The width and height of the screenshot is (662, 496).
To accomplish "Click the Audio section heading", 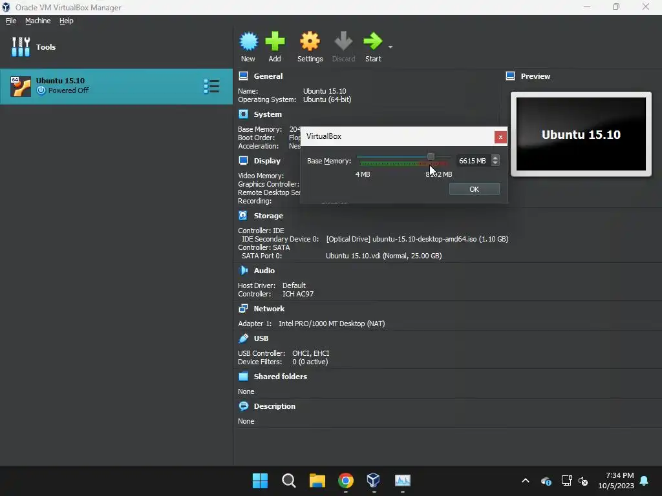I will (x=264, y=271).
